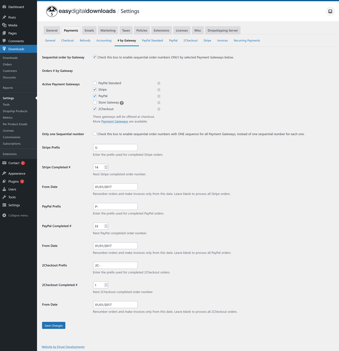Open Dropship Products submenu item
Screen dimensions: 339x351
(15, 111)
